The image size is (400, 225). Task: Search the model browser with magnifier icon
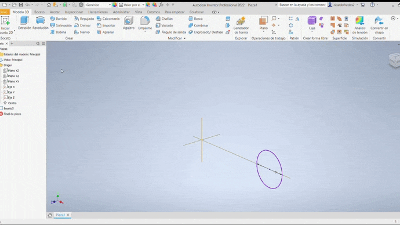[38, 43]
